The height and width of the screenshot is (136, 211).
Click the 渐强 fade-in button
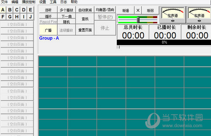pos(125,10)
